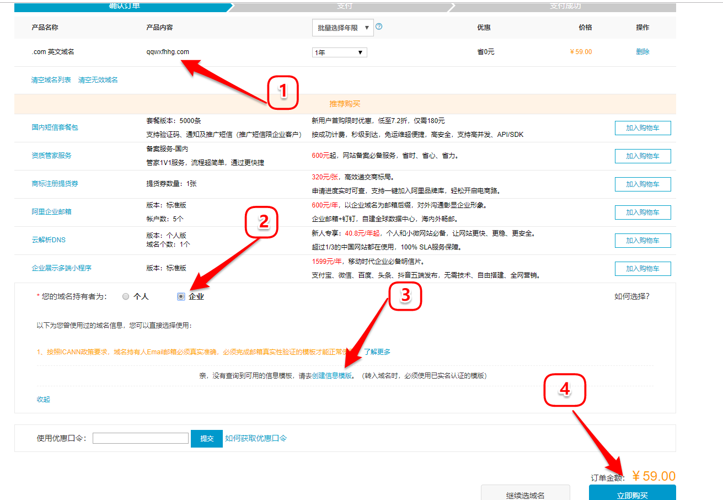Click the 省0元 discount text
This screenshot has width=723, height=500.
coord(486,52)
